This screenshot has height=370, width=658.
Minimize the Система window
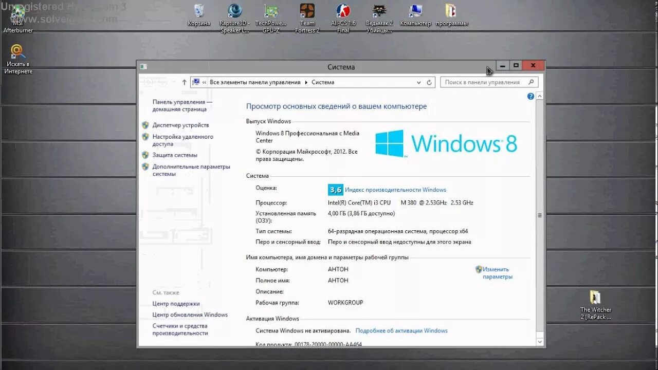click(x=502, y=65)
